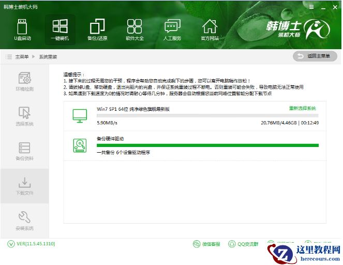This screenshot has height=265, width=343.
Task: Click the 5.90MB/s download speed text
Action: point(107,123)
